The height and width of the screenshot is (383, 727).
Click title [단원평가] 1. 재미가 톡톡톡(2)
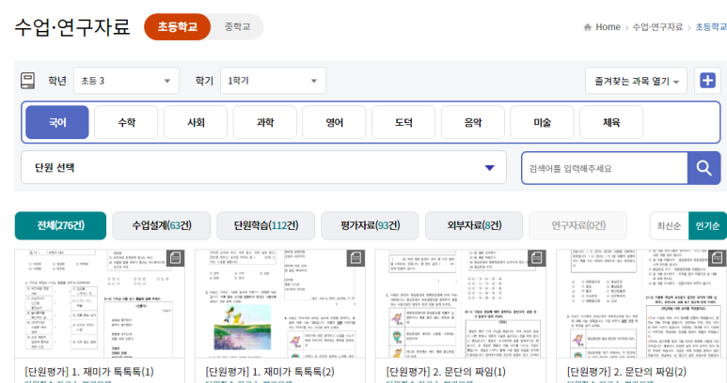pos(270,372)
